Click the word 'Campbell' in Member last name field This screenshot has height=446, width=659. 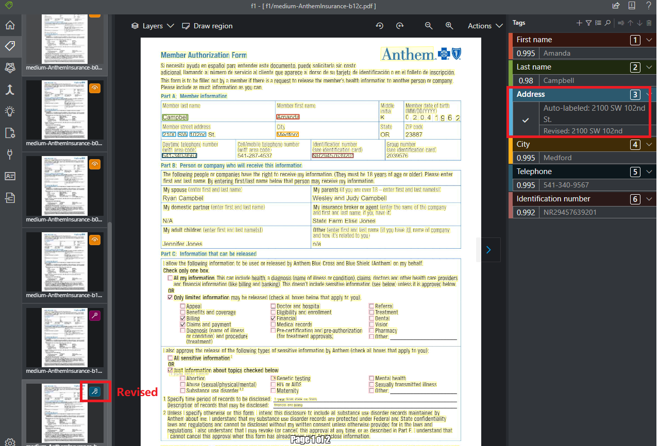point(175,117)
